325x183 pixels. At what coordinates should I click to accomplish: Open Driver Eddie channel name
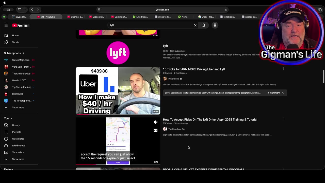[174, 79]
